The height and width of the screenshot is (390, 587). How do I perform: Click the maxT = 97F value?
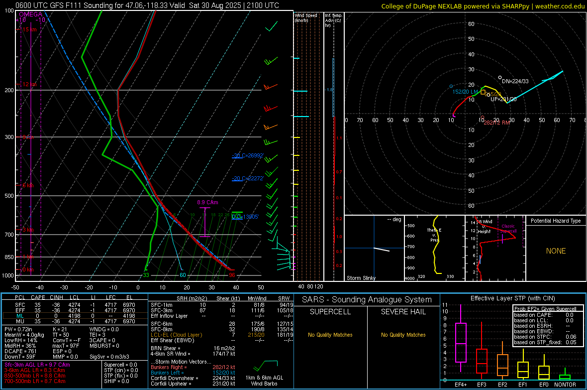tap(66, 346)
